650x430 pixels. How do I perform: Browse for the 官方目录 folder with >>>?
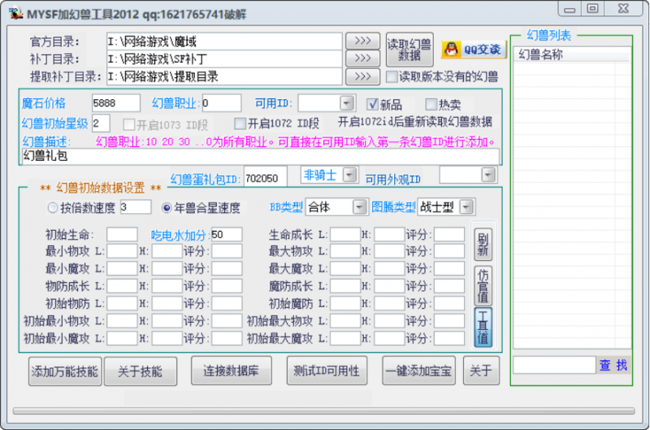click(362, 41)
